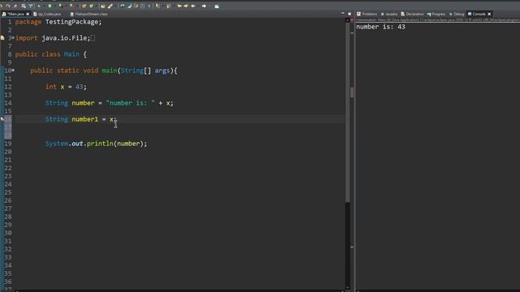Collapse the main method at line 10
The height and width of the screenshot is (292, 520).
(x=13, y=71)
